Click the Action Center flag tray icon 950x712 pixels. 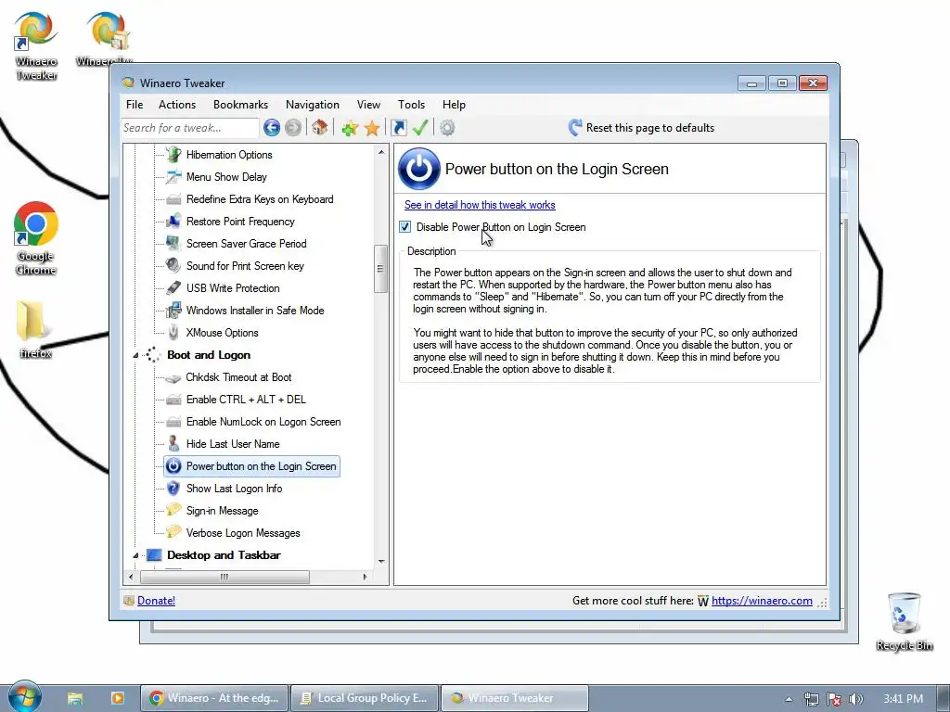pos(834,699)
